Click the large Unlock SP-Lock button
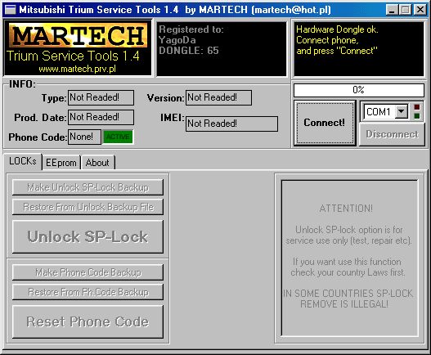Viewport: 431px width, 355px height. 88,236
